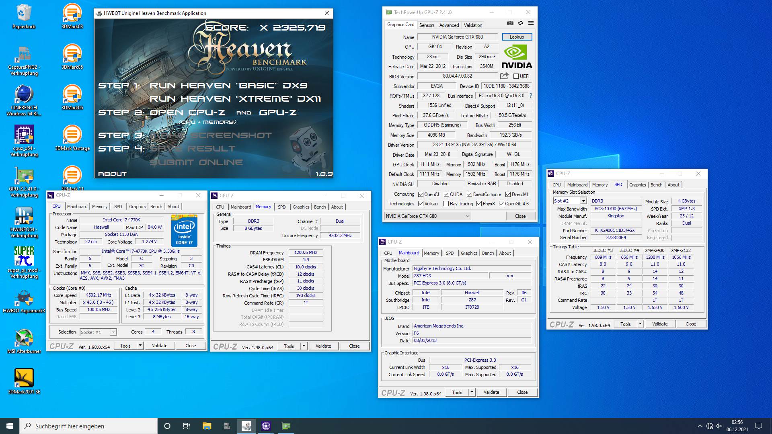
Task: Click SAVE RESULT in Heaven Benchmark
Action: coord(192,149)
